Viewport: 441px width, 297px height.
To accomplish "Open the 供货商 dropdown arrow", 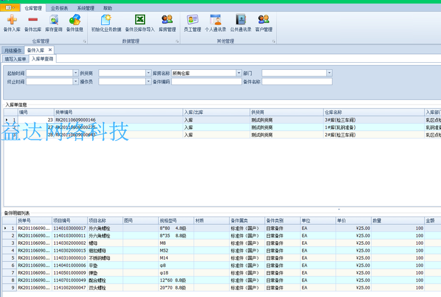I will [149, 73].
